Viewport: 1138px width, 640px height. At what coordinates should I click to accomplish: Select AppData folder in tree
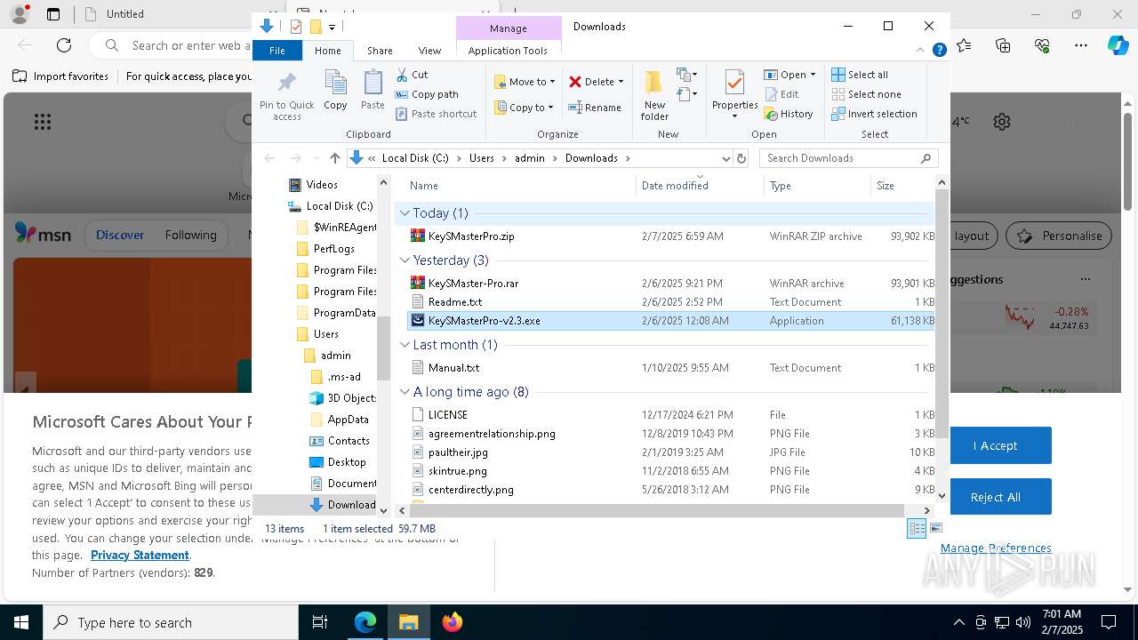(x=348, y=420)
